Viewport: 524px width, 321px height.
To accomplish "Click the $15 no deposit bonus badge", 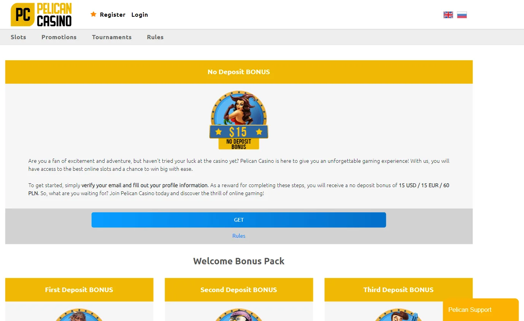I will (x=239, y=120).
